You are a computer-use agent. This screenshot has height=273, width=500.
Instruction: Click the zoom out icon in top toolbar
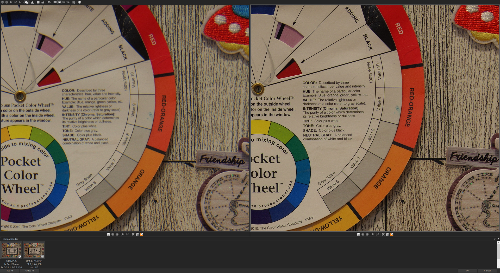pos(15,2)
